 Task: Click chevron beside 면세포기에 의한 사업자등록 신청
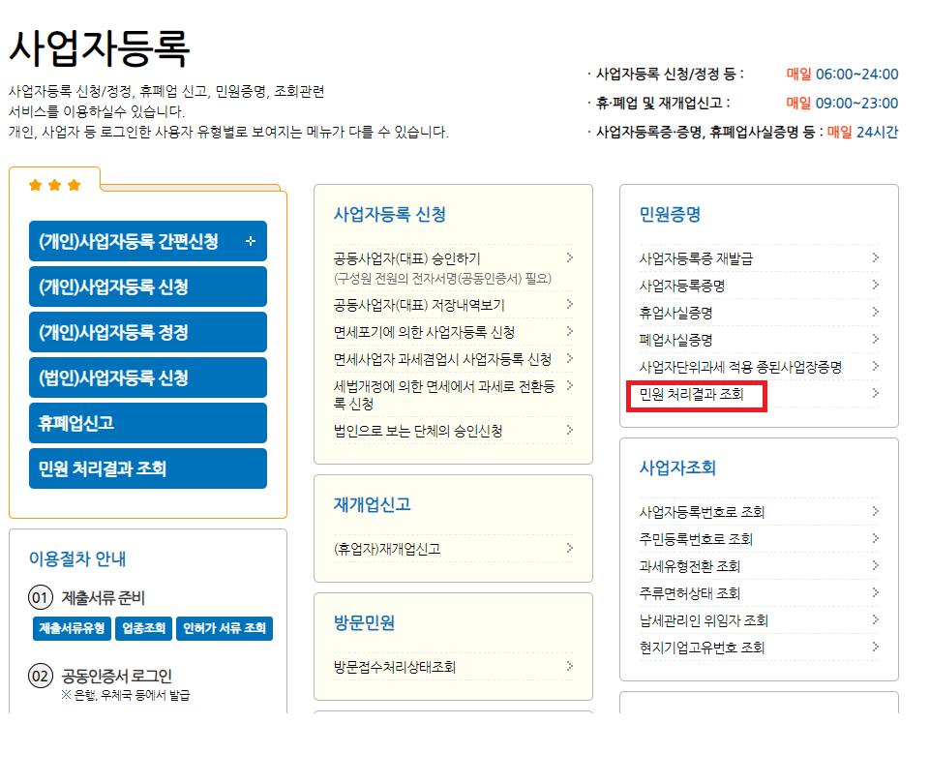[569, 331]
